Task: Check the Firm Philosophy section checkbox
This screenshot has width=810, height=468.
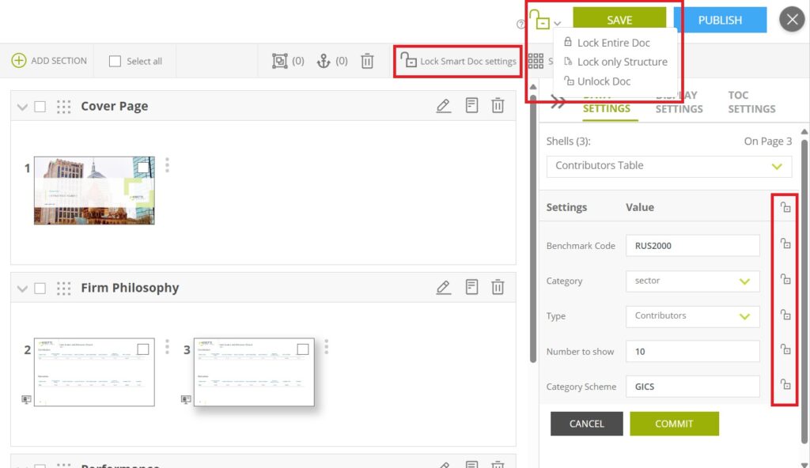Action: tap(40, 289)
